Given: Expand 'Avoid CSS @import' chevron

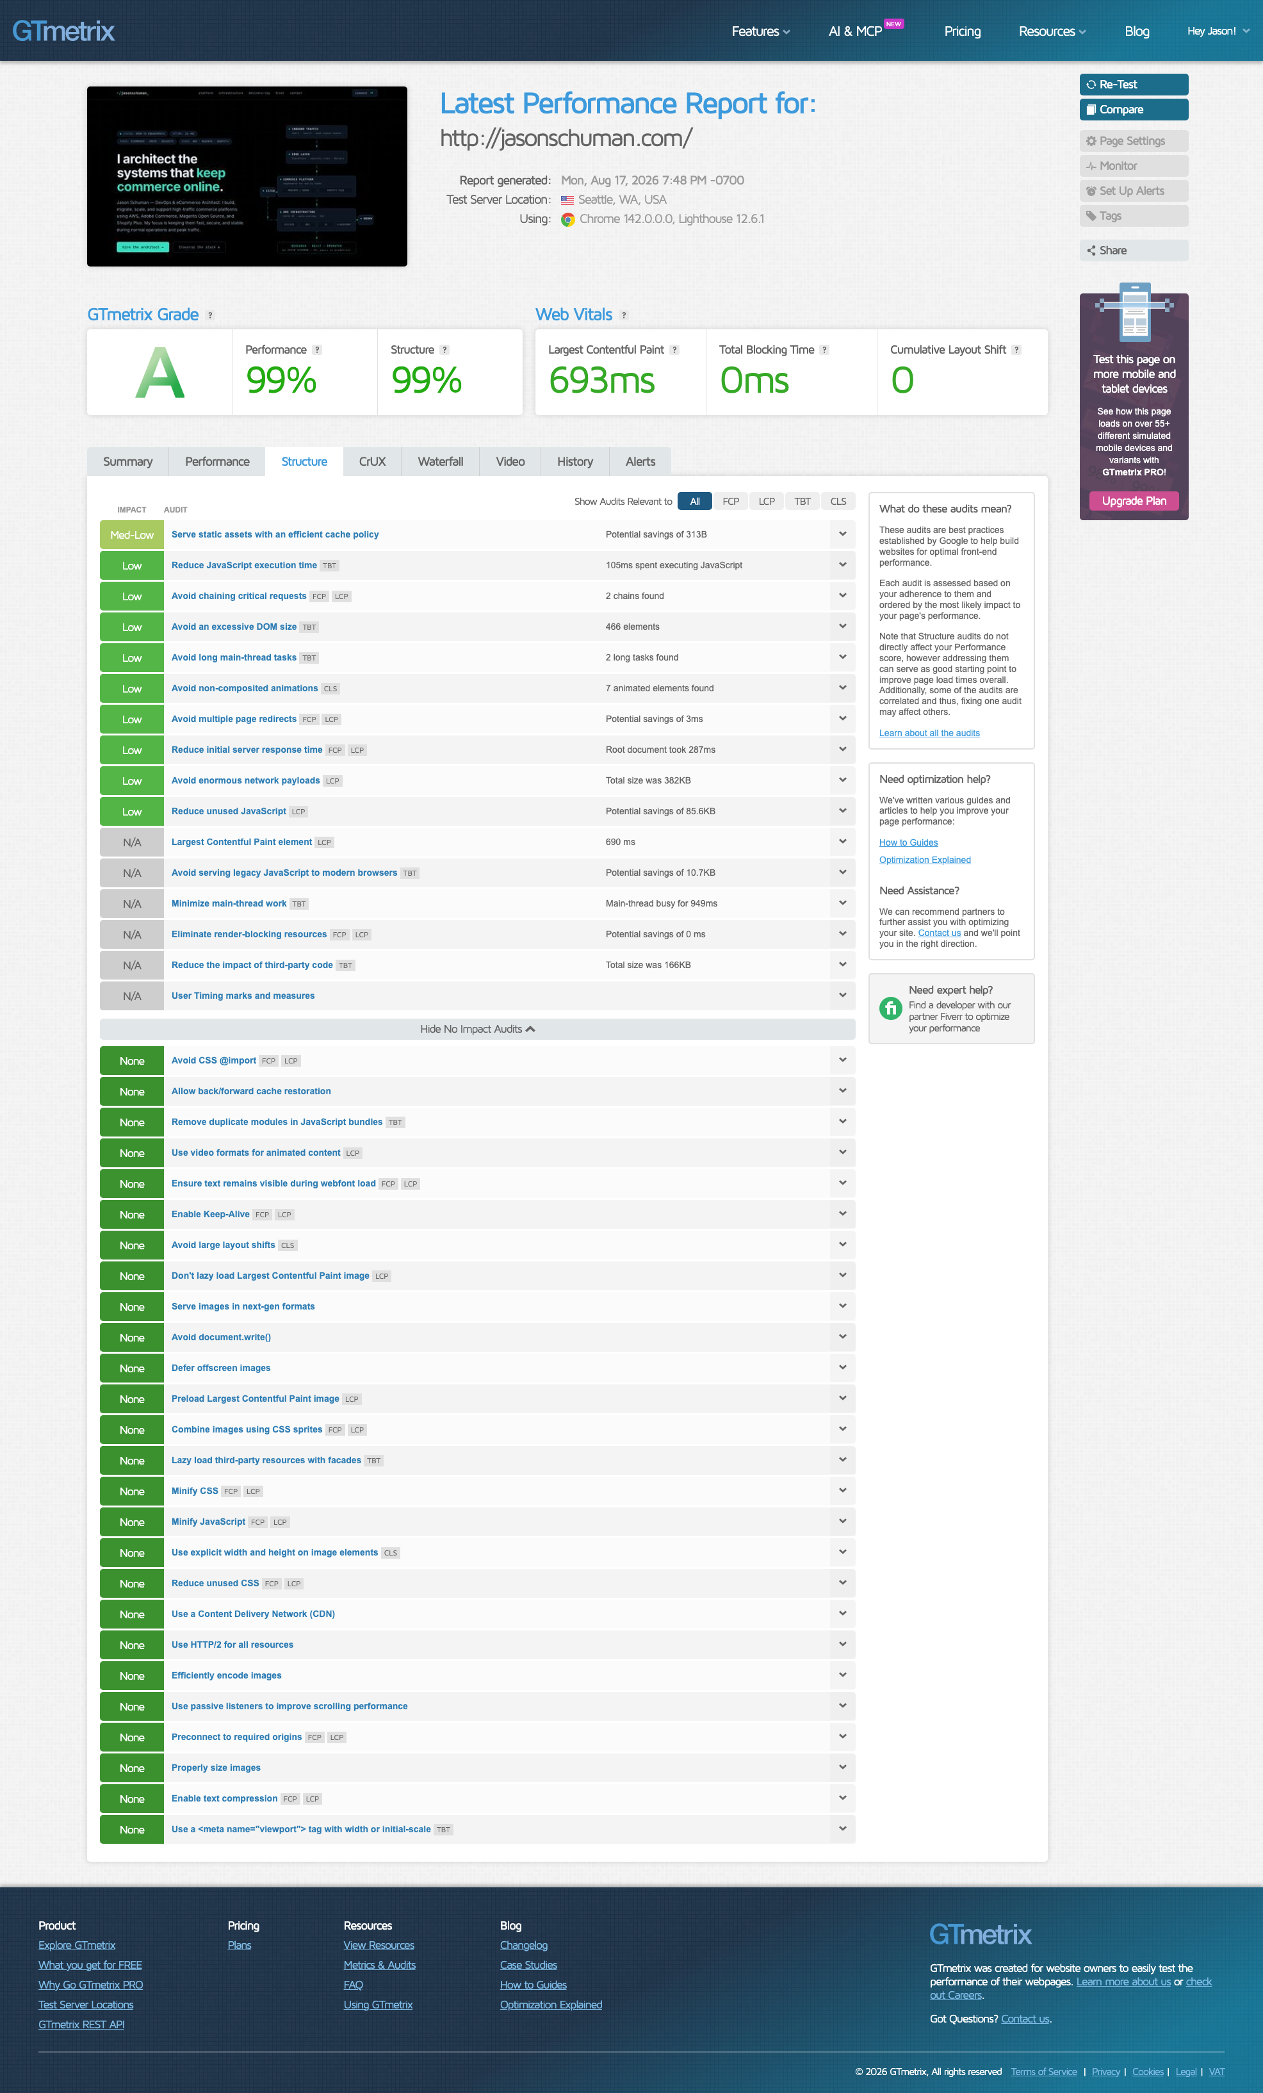Looking at the screenshot, I should pyautogui.click(x=843, y=1060).
